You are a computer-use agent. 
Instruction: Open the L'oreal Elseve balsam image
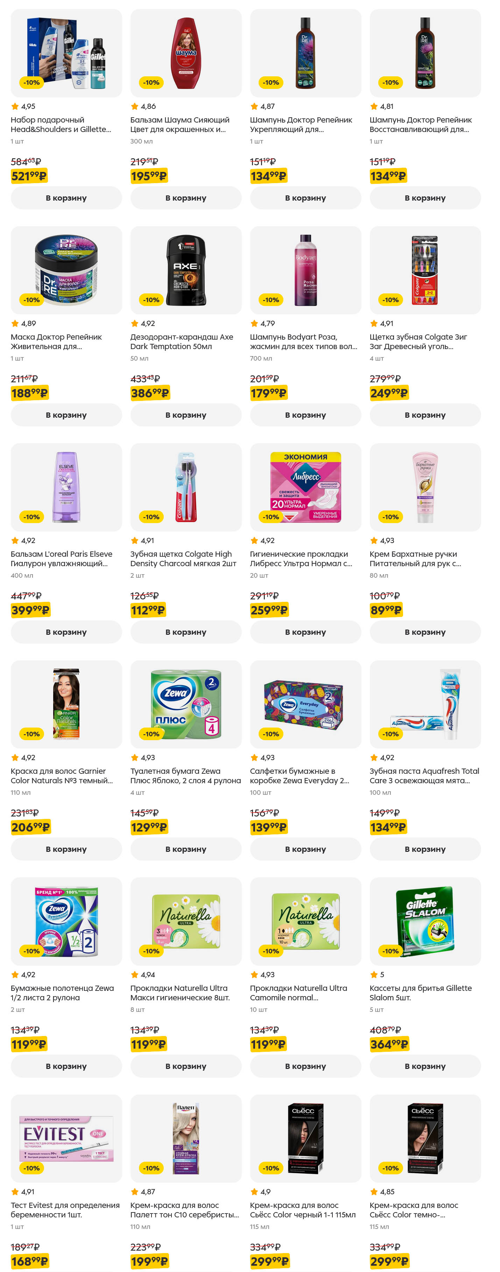66,487
